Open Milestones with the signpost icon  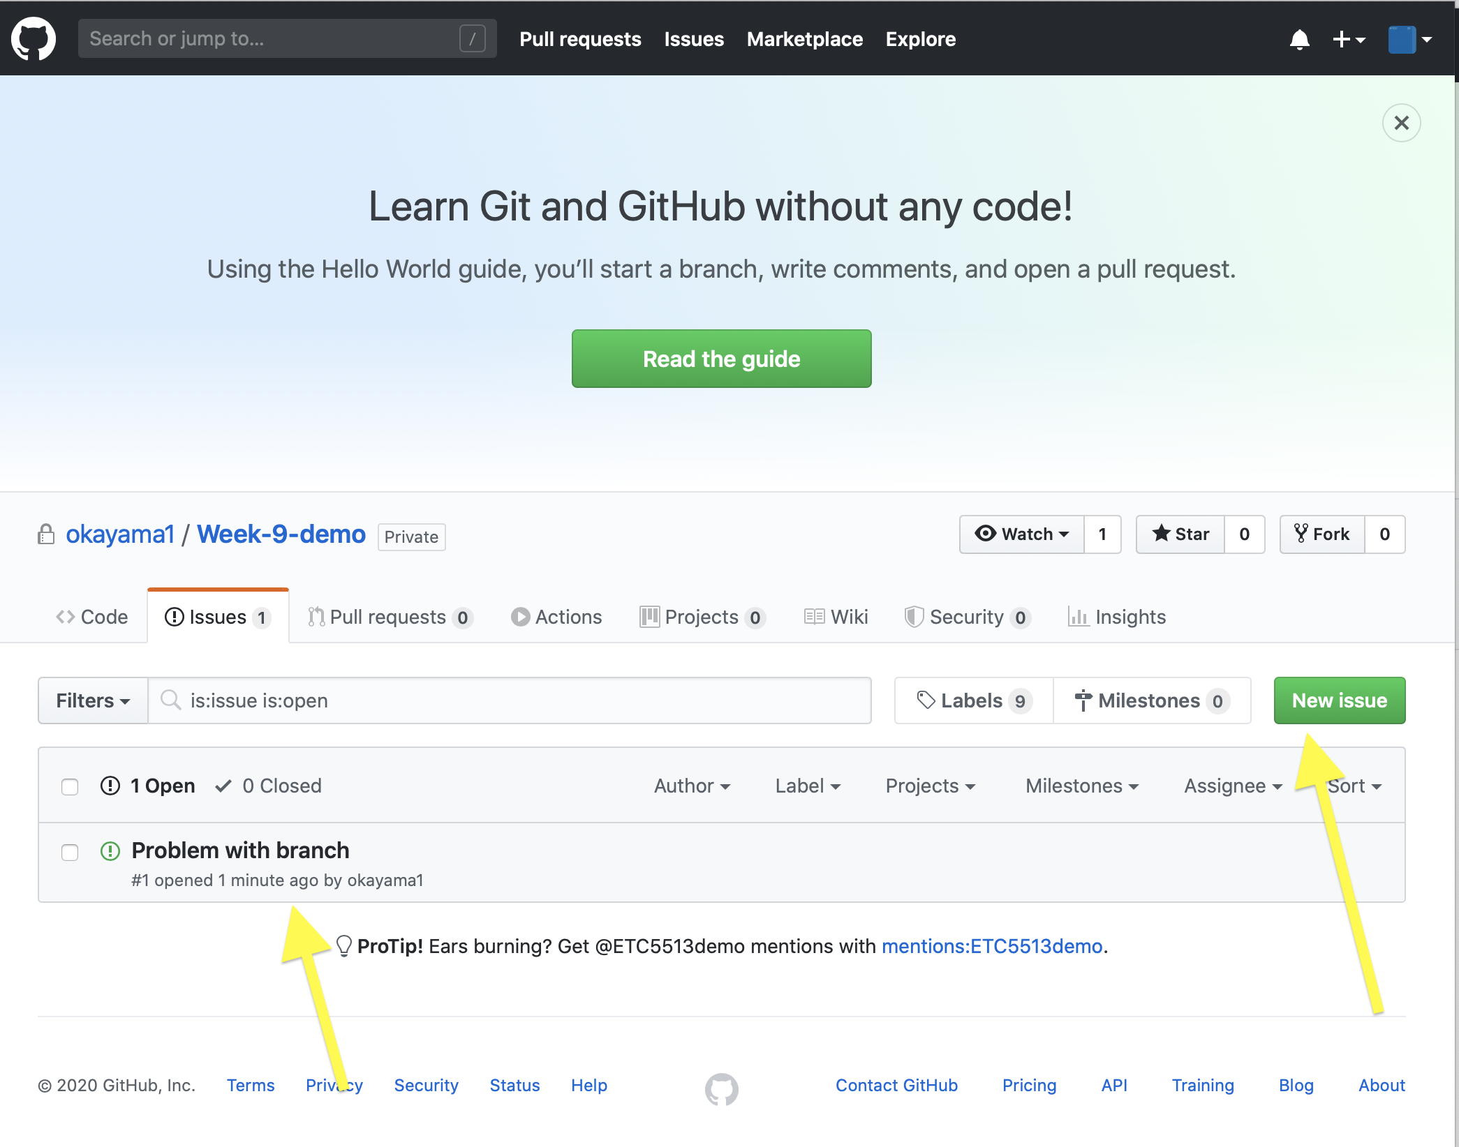coord(1151,700)
